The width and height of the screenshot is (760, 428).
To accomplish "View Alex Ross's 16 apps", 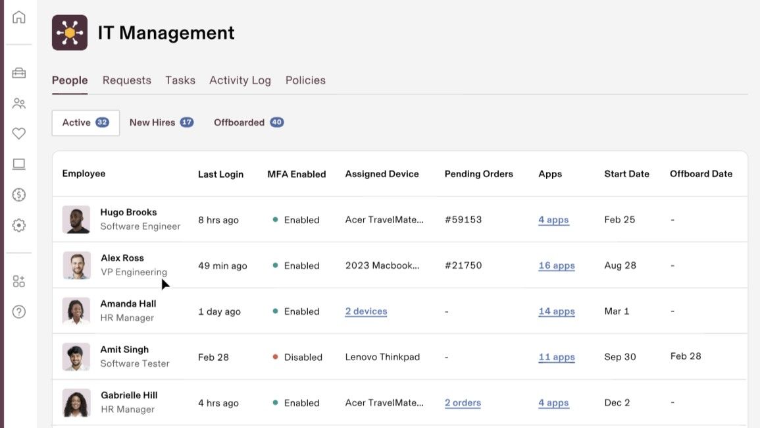I will pyautogui.click(x=557, y=265).
